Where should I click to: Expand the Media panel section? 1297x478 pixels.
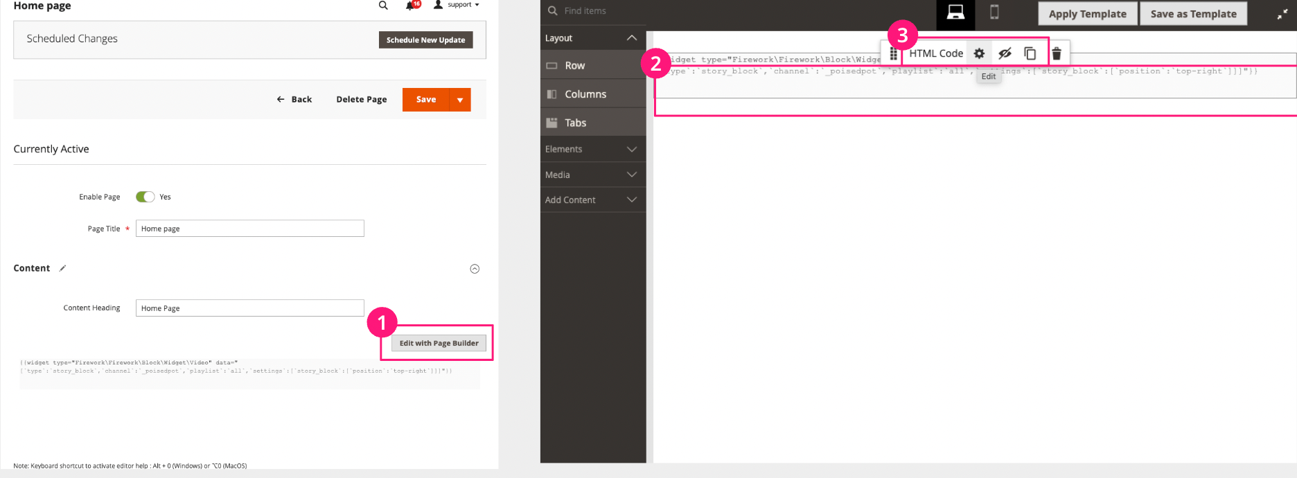point(592,175)
